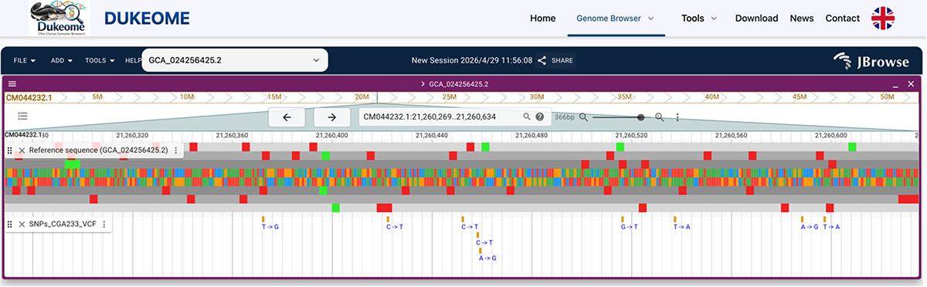Click the zoom in magnifier icon

[x=660, y=117]
